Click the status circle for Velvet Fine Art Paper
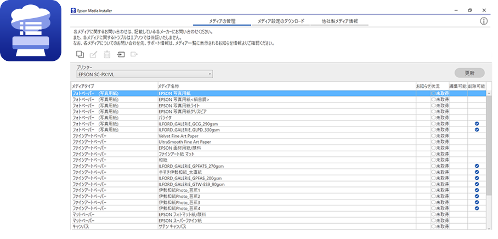Screen dimensions: 498x239 tap(433, 135)
